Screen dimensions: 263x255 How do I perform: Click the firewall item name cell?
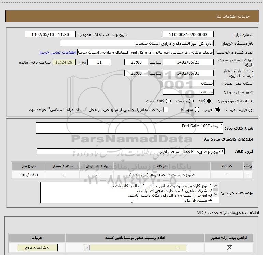click(x=162, y=175)
